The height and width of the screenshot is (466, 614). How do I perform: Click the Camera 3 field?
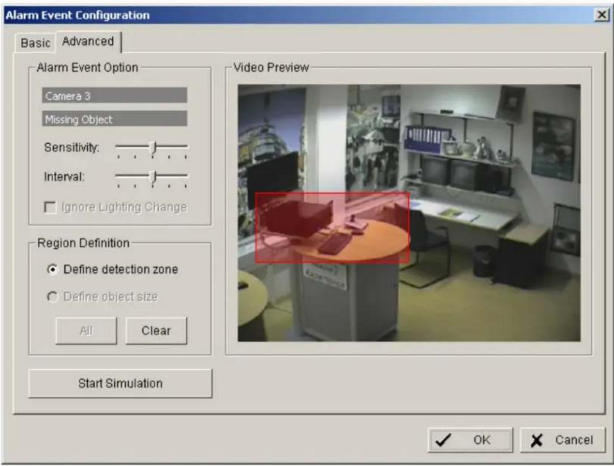pyautogui.click(x=114, y=96)
